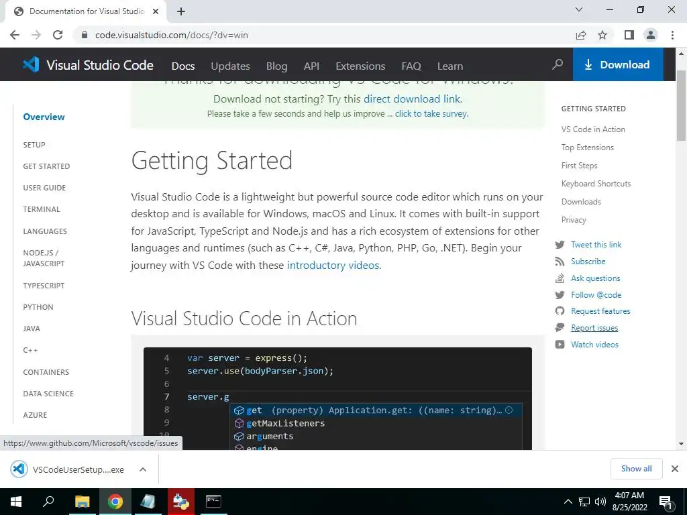The image size is (687, 515).
Task: Open the Windows Start menu
Action: click(x=16, y=502)
